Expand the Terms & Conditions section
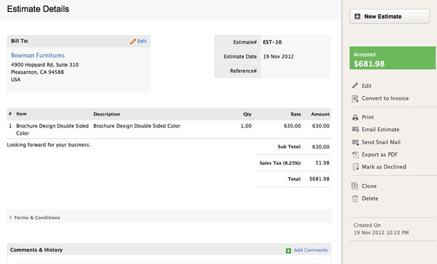 (x=36, y=218)
